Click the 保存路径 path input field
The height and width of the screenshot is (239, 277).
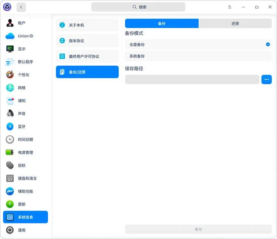[192, 79]
